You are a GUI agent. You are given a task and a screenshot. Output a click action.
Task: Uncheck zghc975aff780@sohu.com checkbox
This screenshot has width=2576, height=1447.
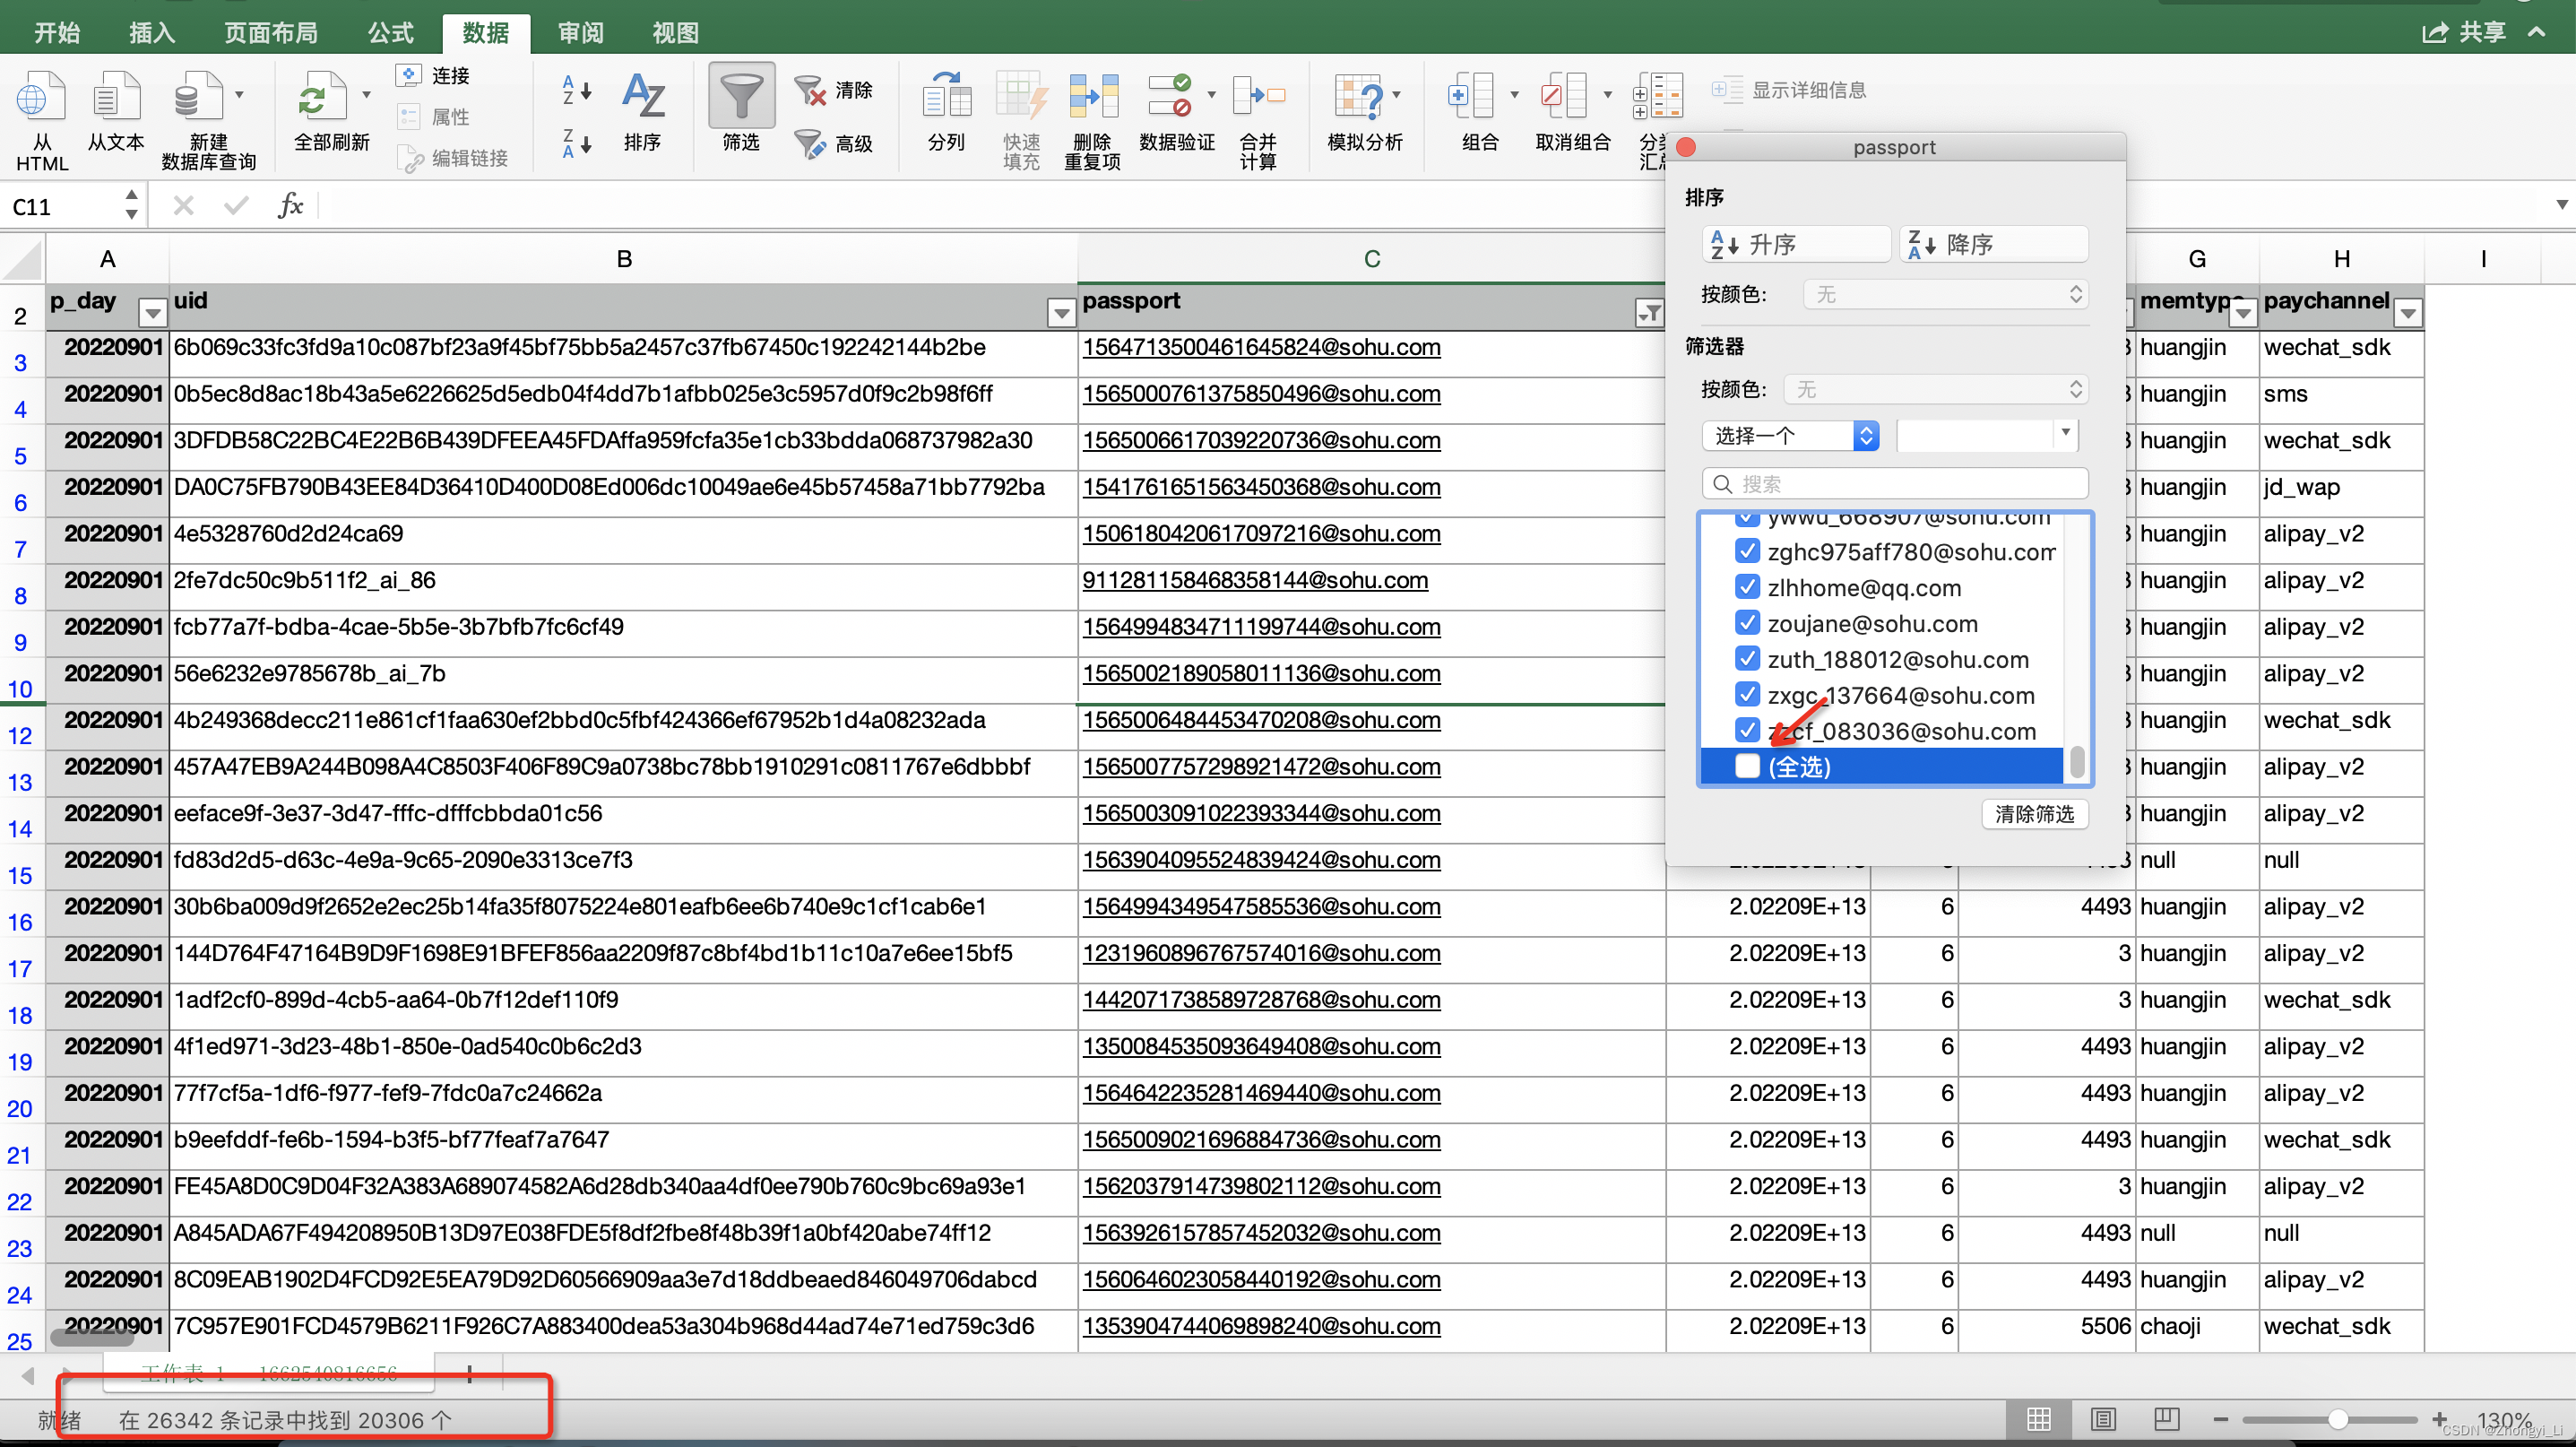pos(1747,551)
